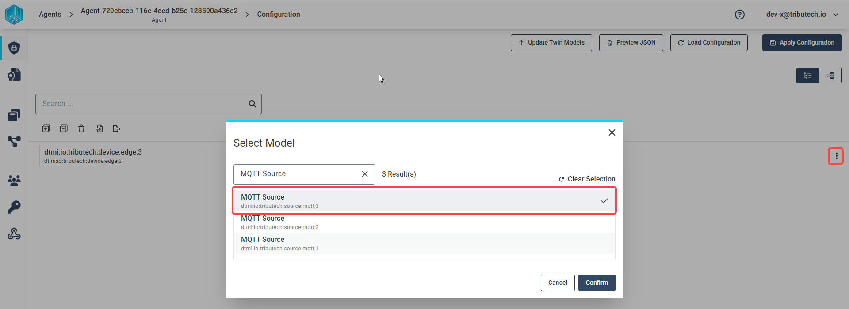Open the shield security sidebar icon
The width and height of the screenshot is (849, 309).
coord(14,48)
